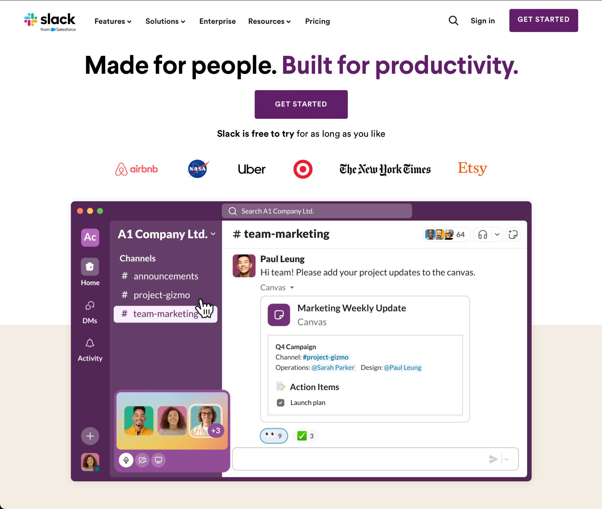The image size is (602, 509).
Task: Click the screen share icon in huddle toolbar
Action: 159,460
